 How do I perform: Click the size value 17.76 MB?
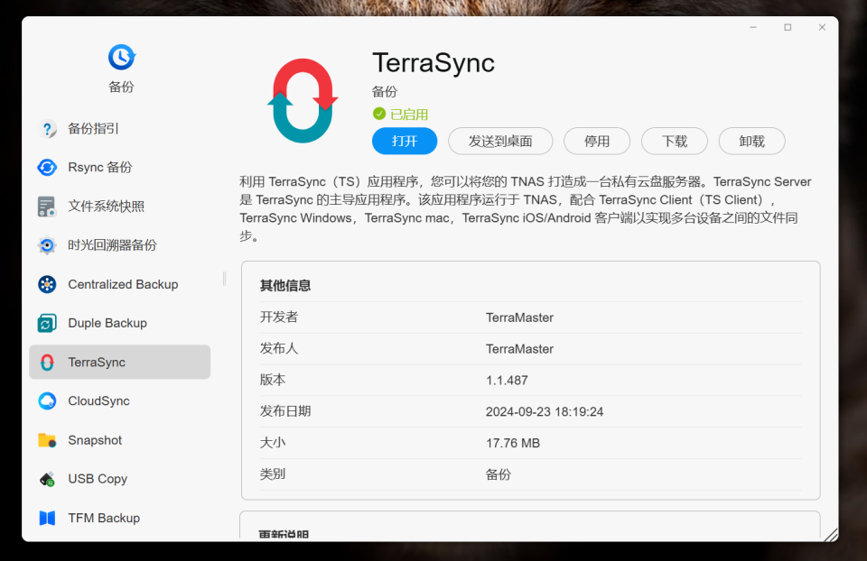coord(513,444)
